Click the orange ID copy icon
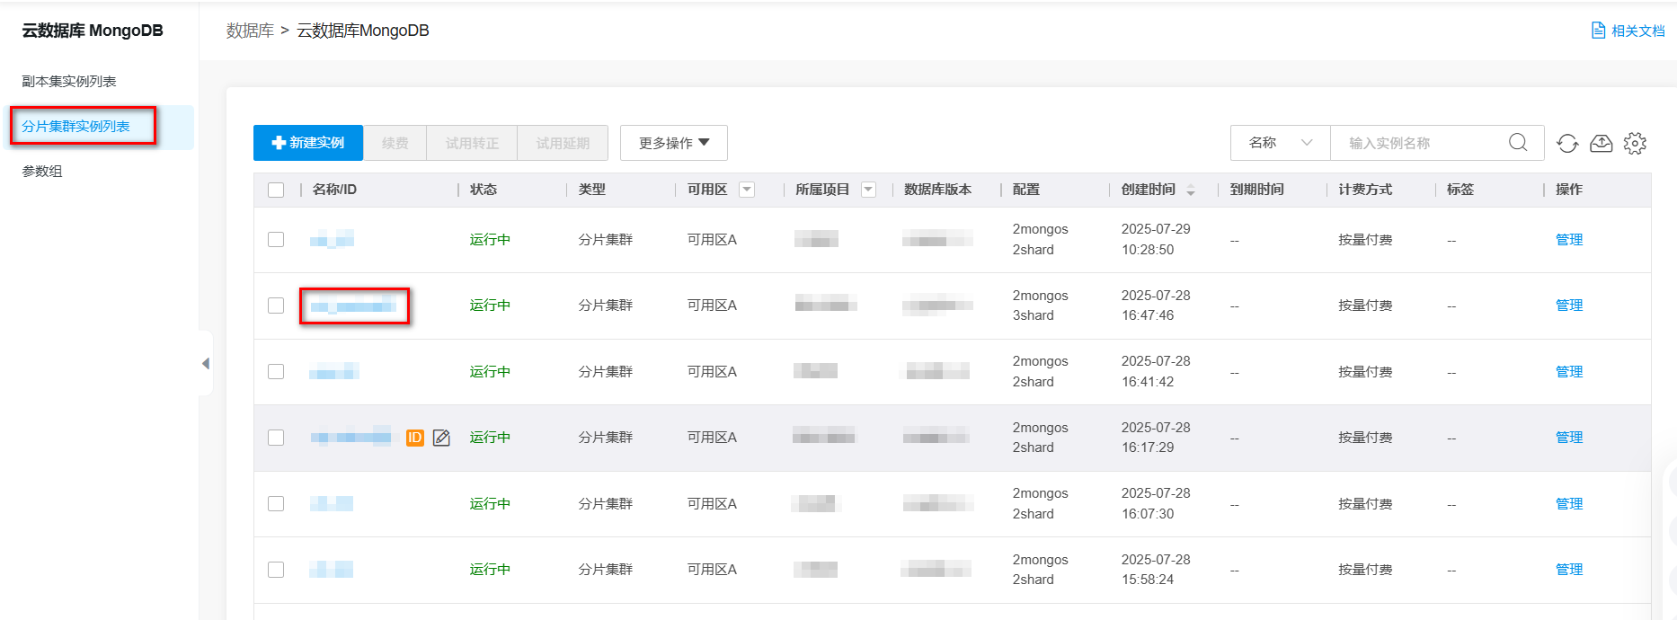 coord(414,438)
